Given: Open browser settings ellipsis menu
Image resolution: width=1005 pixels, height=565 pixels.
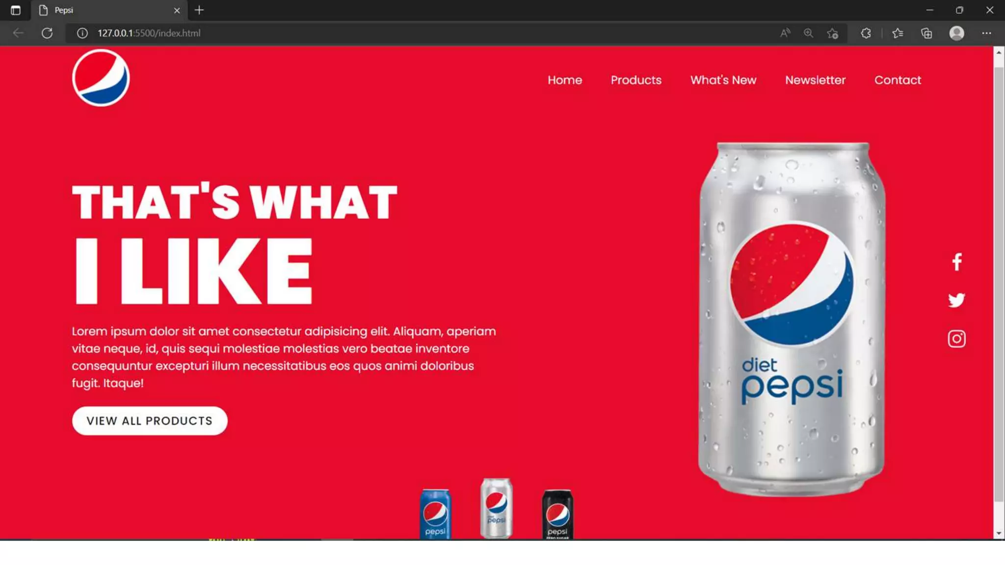Looking at the screenshot, I should click(986, 33).
